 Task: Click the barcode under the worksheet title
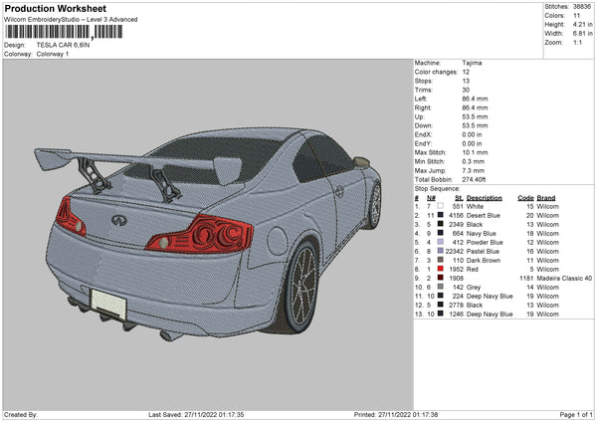pos(64,32)
